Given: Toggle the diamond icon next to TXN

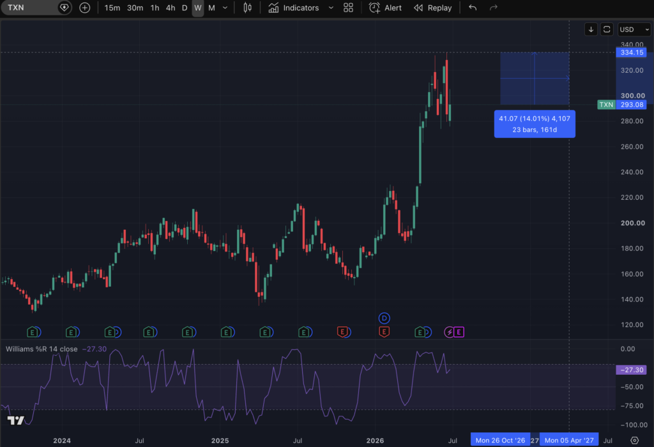Looking at the screenshot, I should click(64, 8).
